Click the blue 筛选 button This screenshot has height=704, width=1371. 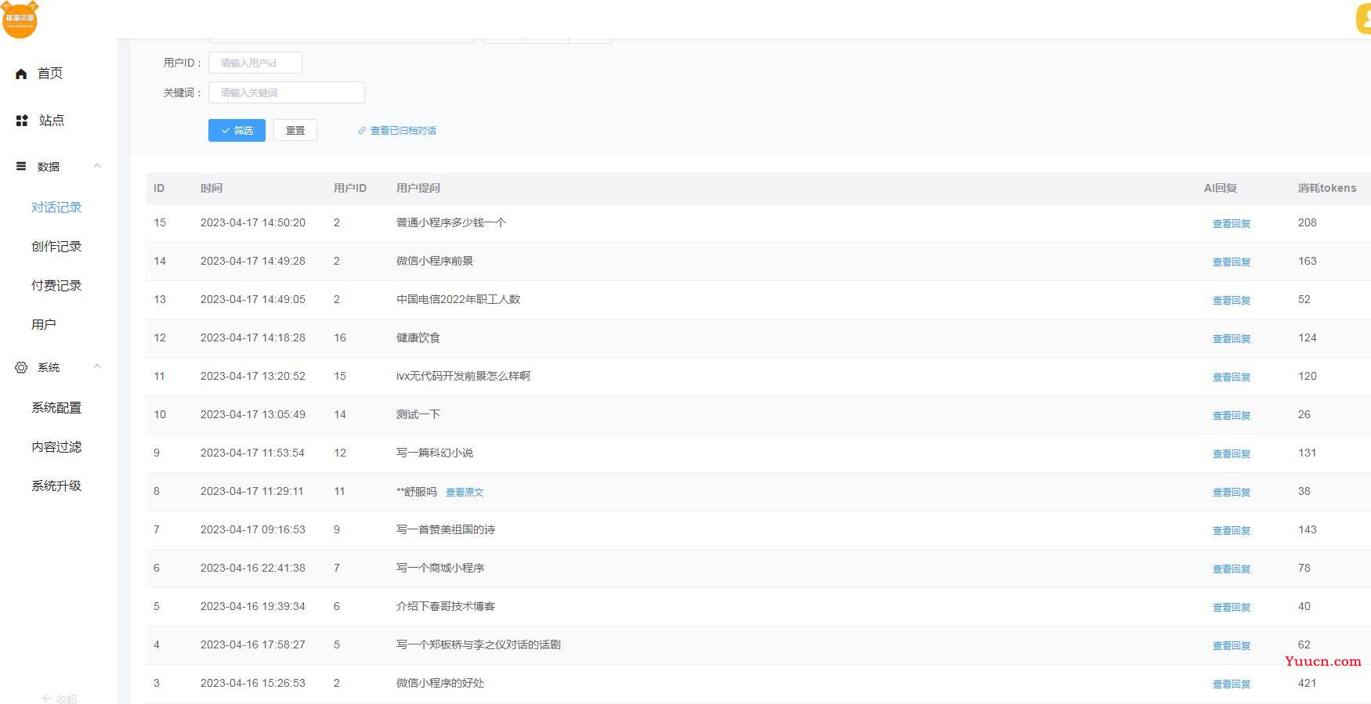[237, 130]
